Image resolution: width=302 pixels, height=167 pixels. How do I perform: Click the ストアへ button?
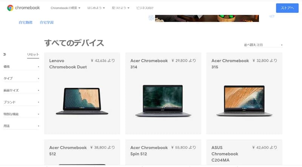287,8
